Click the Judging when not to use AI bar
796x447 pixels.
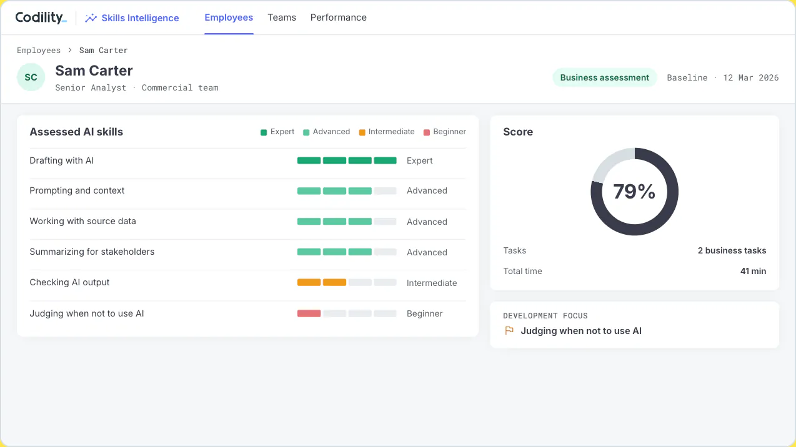coord(347,313)
